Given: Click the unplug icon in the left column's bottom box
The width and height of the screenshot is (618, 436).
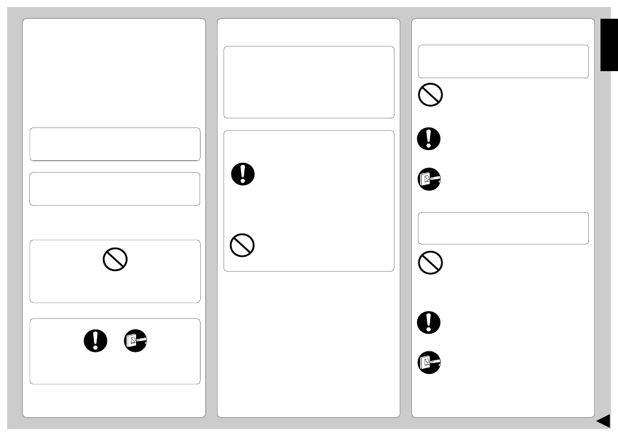Looking at the screenshot, I should click(x=135, y=341).
